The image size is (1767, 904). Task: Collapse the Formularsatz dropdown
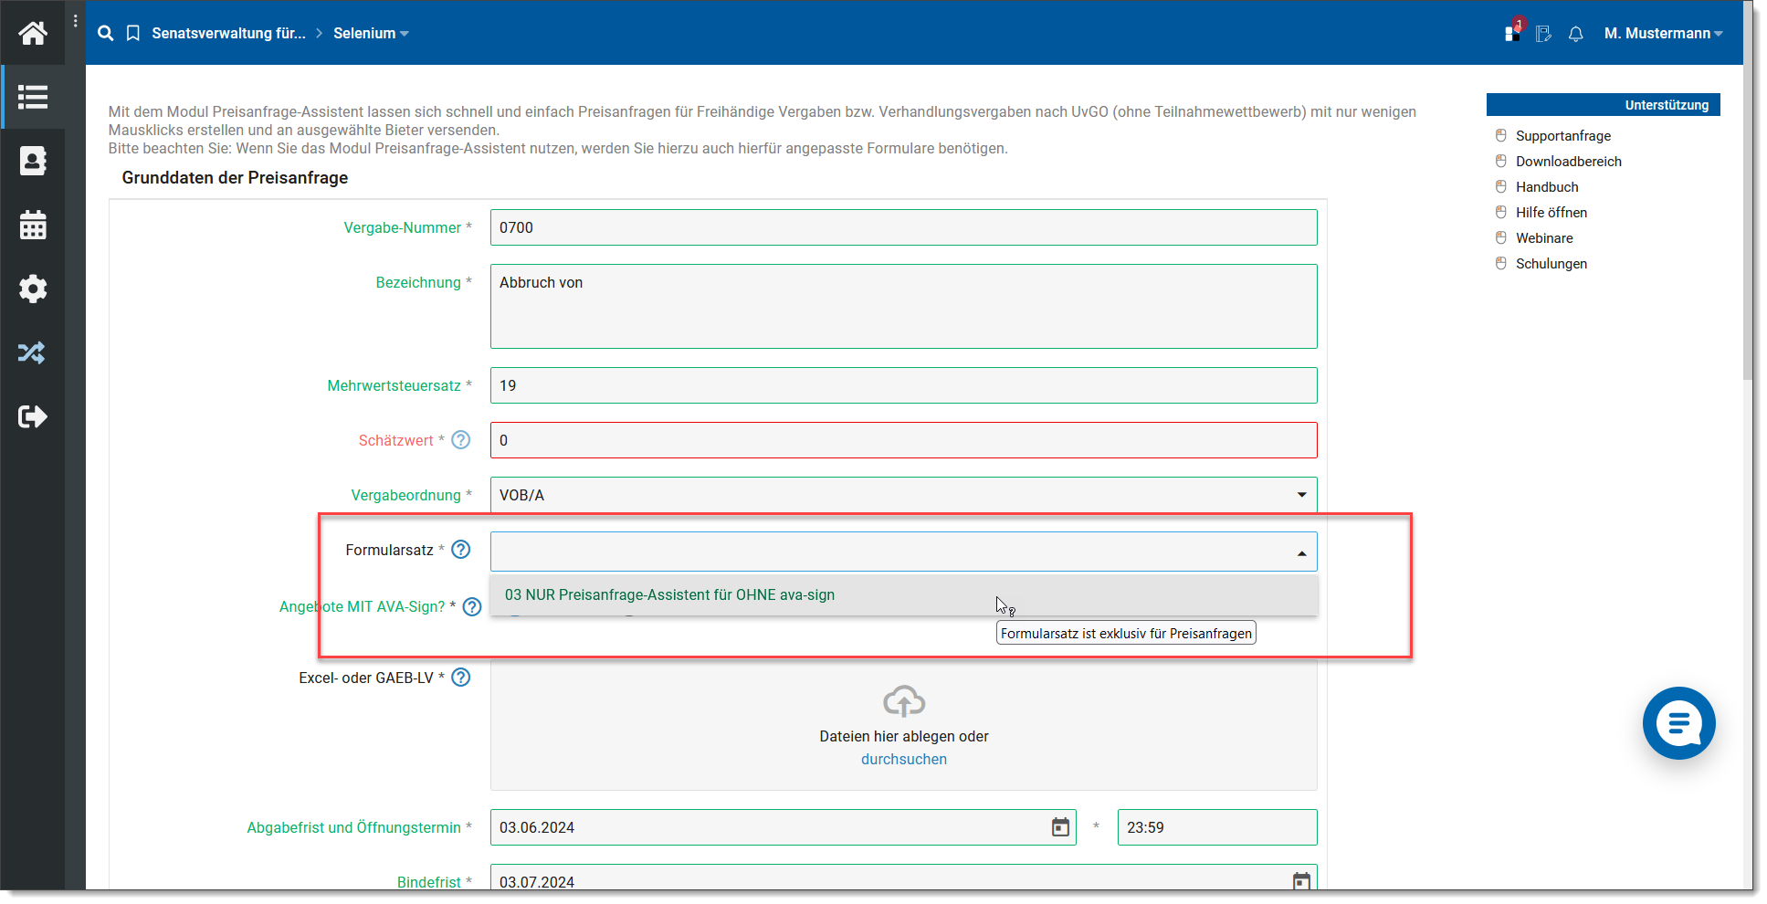(1301, 552)
